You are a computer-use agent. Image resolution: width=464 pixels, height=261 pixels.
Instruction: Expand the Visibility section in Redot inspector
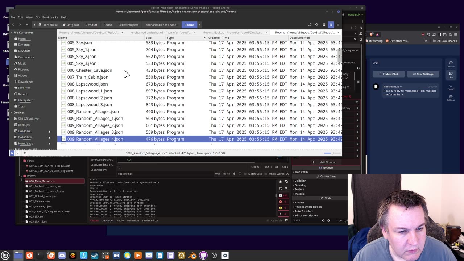tap(300, 181)
